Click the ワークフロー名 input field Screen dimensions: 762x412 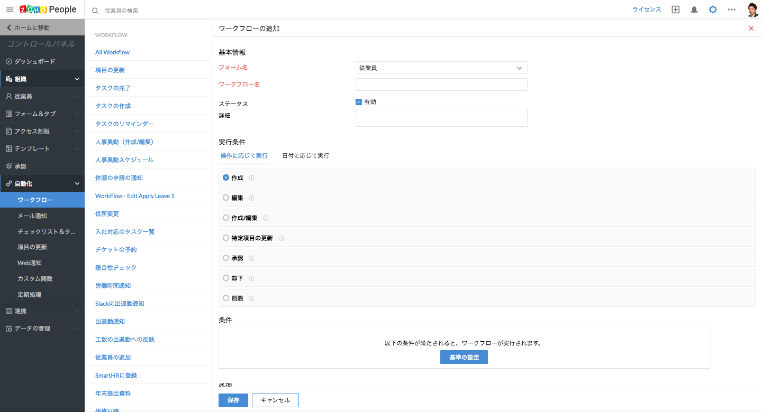click(441, 85)
